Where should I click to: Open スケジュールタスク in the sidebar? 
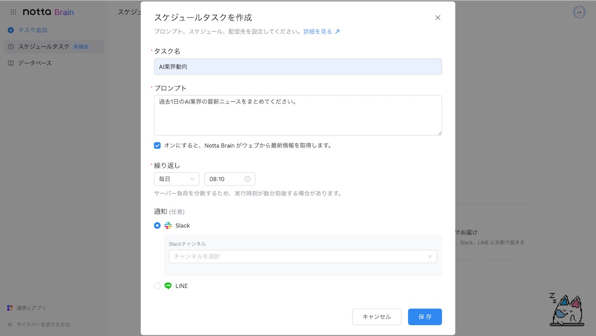54,47
